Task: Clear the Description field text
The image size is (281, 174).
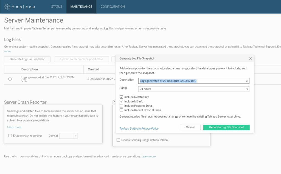Action: coord(246,81)
